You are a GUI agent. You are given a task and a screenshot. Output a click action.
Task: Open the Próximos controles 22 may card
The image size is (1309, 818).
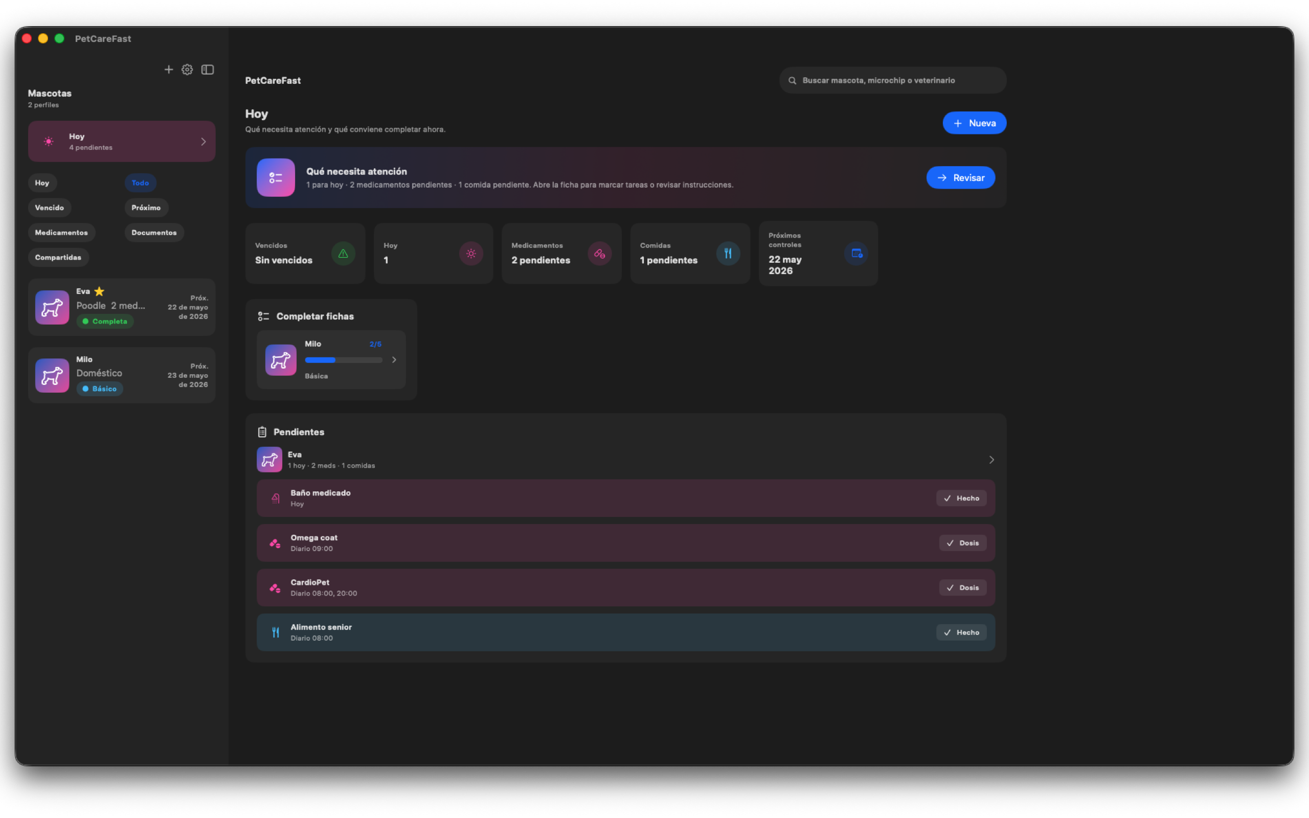click(819, 253)
